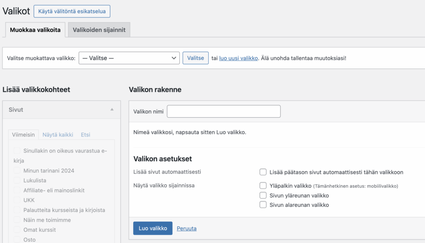
Task: Switch to the Valikoiden sijainnit tab
Action: coord(99,30)
